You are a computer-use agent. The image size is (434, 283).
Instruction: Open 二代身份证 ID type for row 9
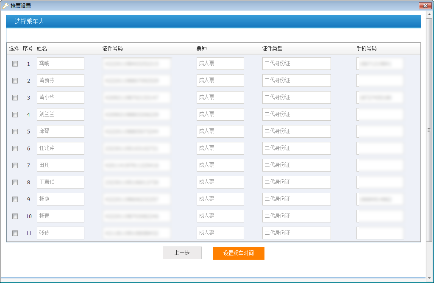pos(297,199)
